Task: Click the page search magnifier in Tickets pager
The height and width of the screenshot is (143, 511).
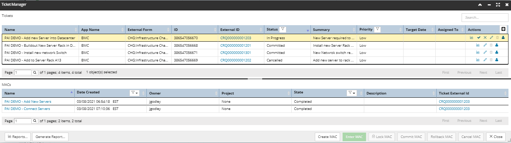Action: [35, 72]
